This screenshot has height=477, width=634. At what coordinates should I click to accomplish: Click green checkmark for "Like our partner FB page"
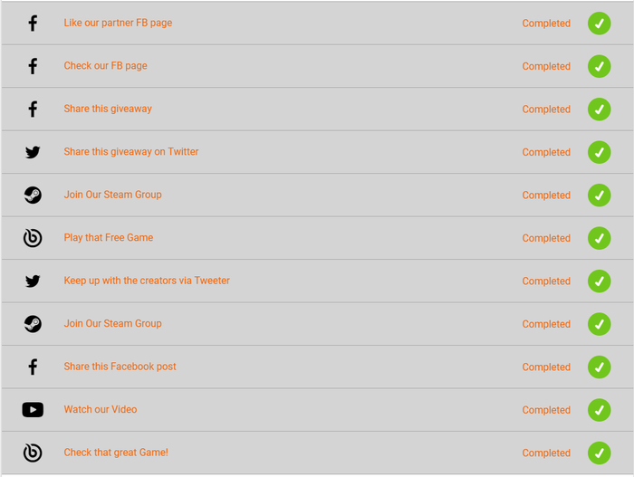[x=599, y=24]
